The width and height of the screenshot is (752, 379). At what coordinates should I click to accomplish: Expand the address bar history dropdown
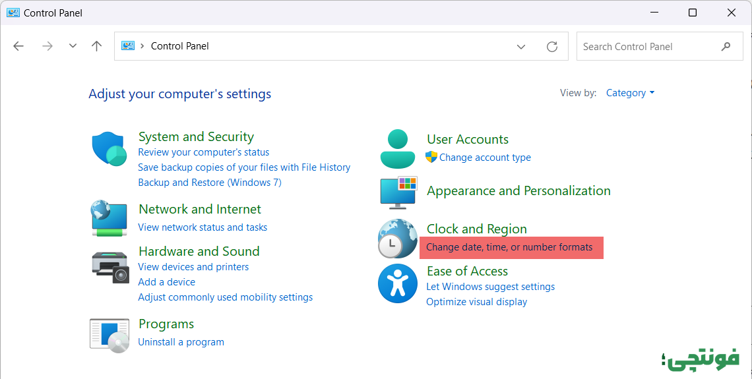(521, 47)
